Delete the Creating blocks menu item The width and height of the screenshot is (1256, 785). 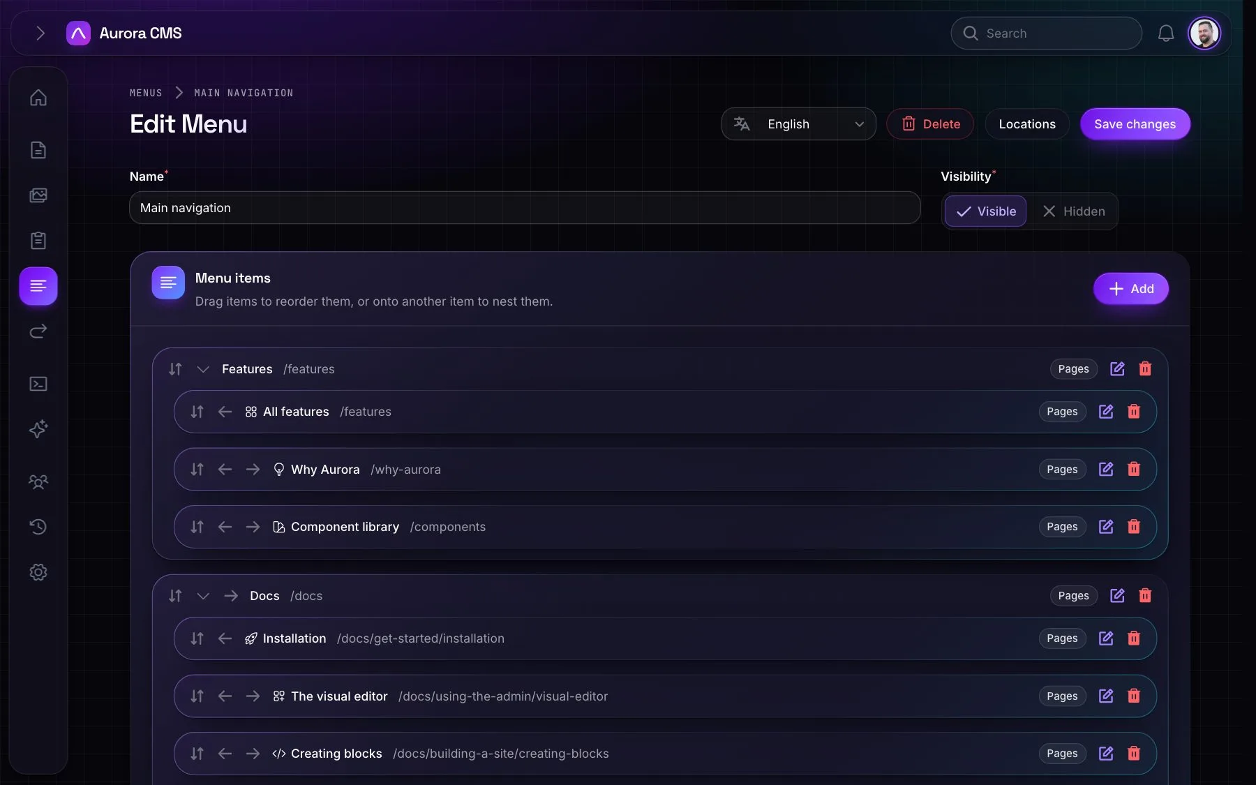[1134, 754]
